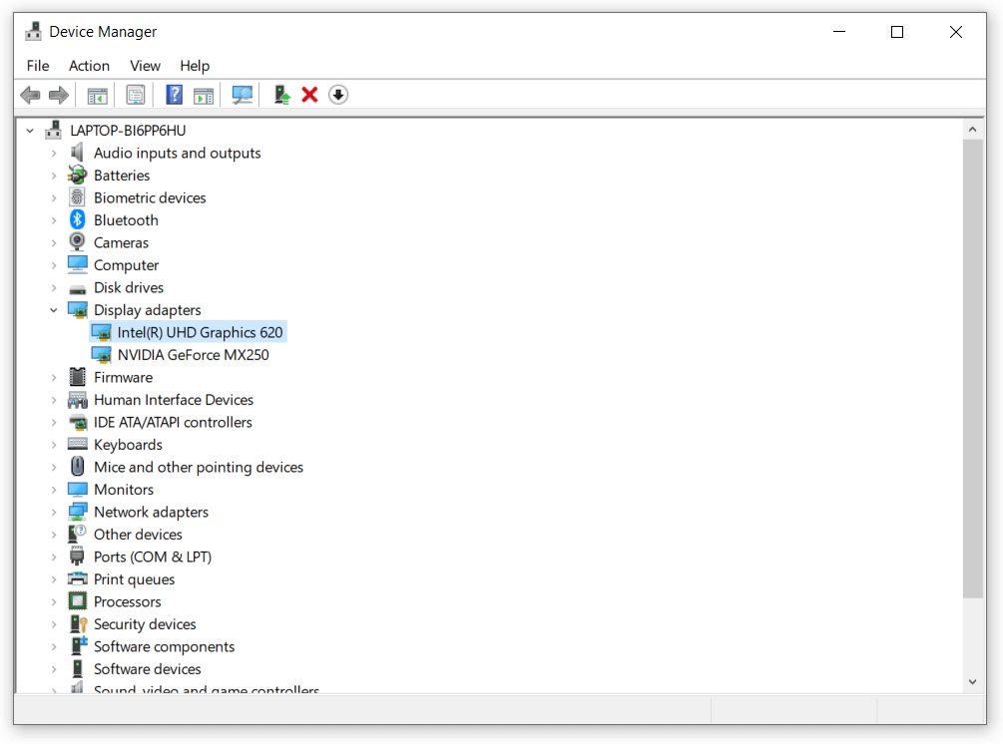
Task: Open the File menu
Action: pyautogui.click(x=38, y=66)
